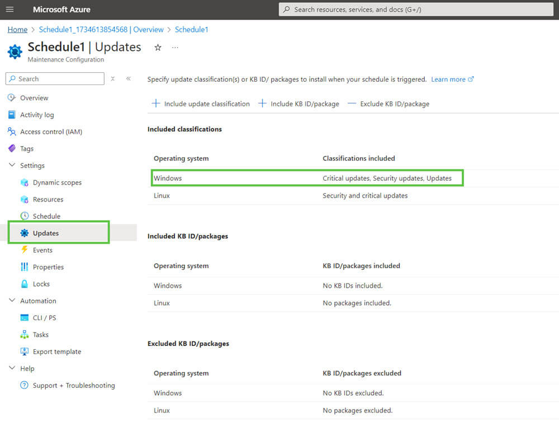Open Schedule1_1734613854568 | Overview breadcrumb

(x=101, y=30)
